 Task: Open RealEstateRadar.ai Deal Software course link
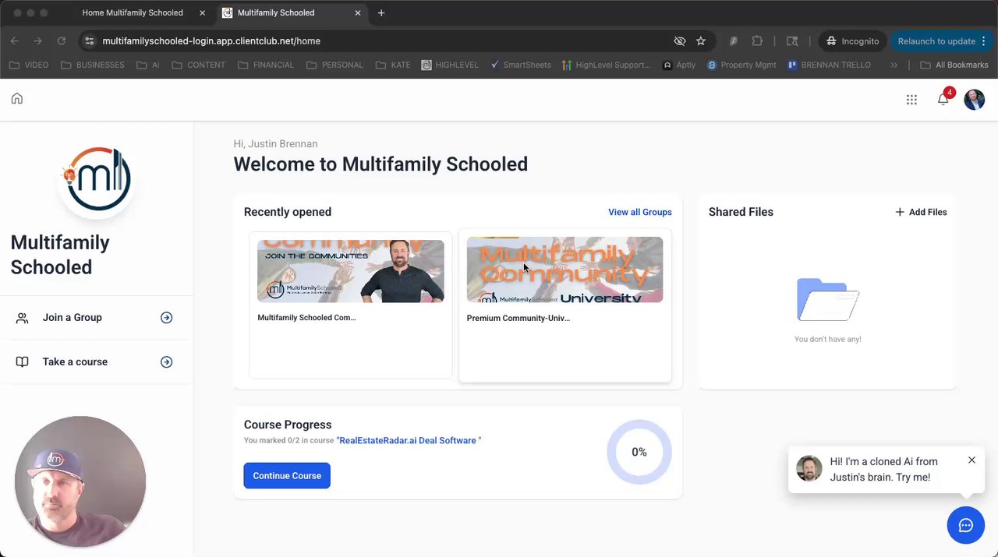[409, 441]
